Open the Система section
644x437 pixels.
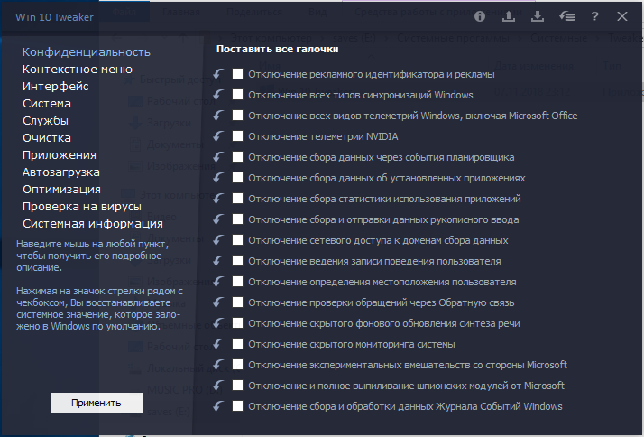click(46, 104)
